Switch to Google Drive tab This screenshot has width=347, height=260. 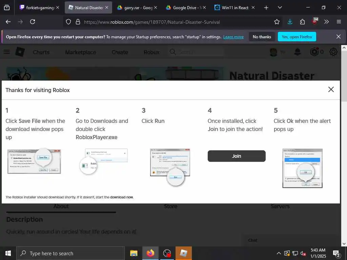(x=185, y=7)
